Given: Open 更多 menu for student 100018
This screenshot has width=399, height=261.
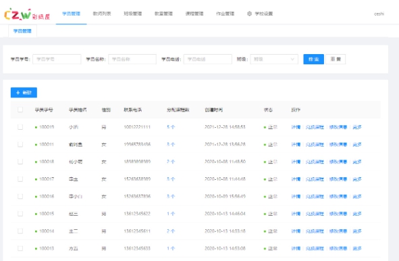Looking at the screenshot, I should pyautogui.click(x=357, y=162).
